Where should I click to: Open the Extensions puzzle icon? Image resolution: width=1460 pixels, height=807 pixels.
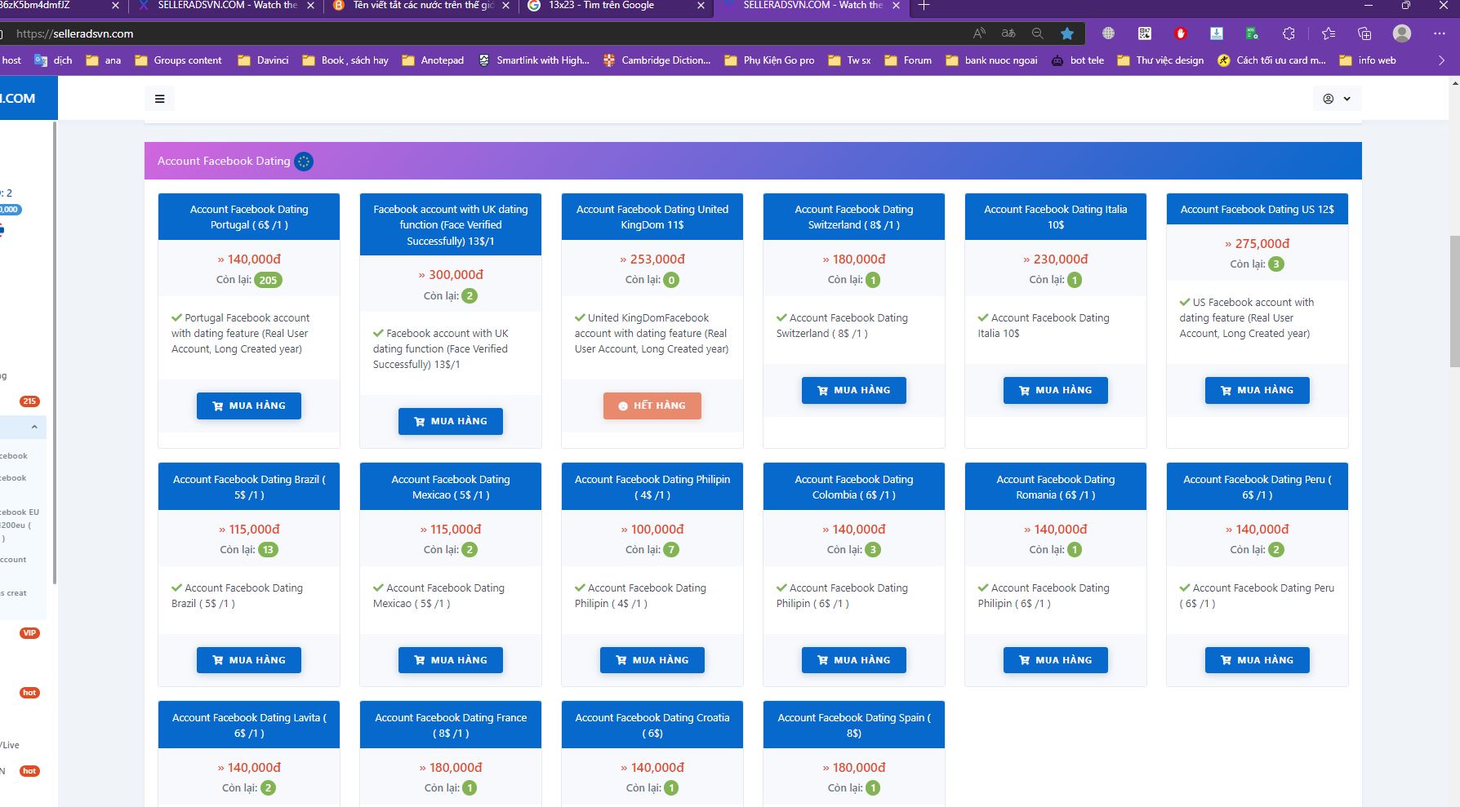click(x=1289, y=33)
